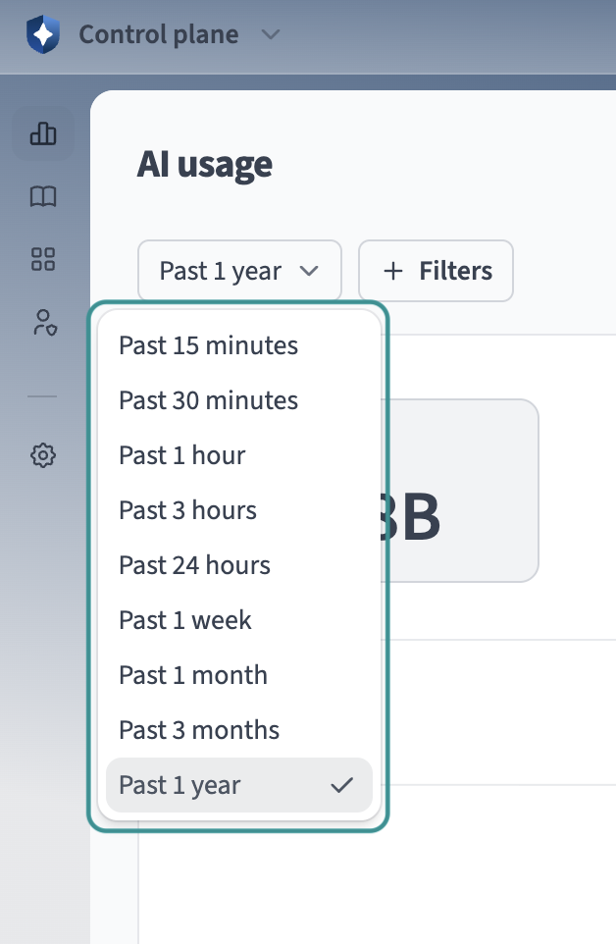616x944 pixels.
Task: Open the book documentation icon in sidebar
Action: [43, 196]
